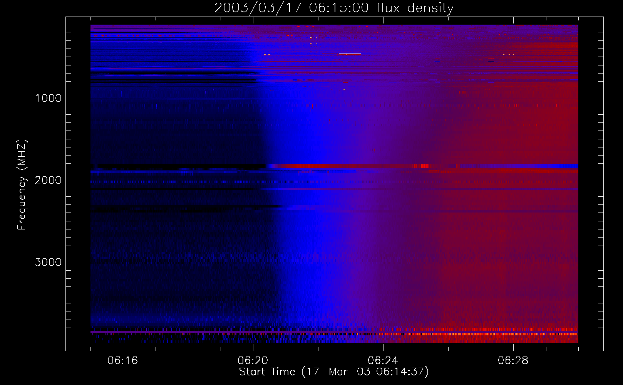The image size is (623, 385).
Task: Click the 3000 frequency tick label
Action: (x=48, y=262)
